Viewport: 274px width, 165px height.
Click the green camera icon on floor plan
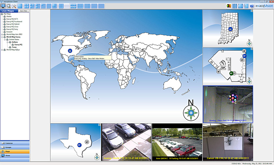pyautogui.click(x=231, y=73)
